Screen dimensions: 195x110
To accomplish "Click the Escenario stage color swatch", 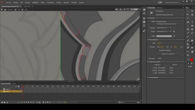I will tap(159, 58).
